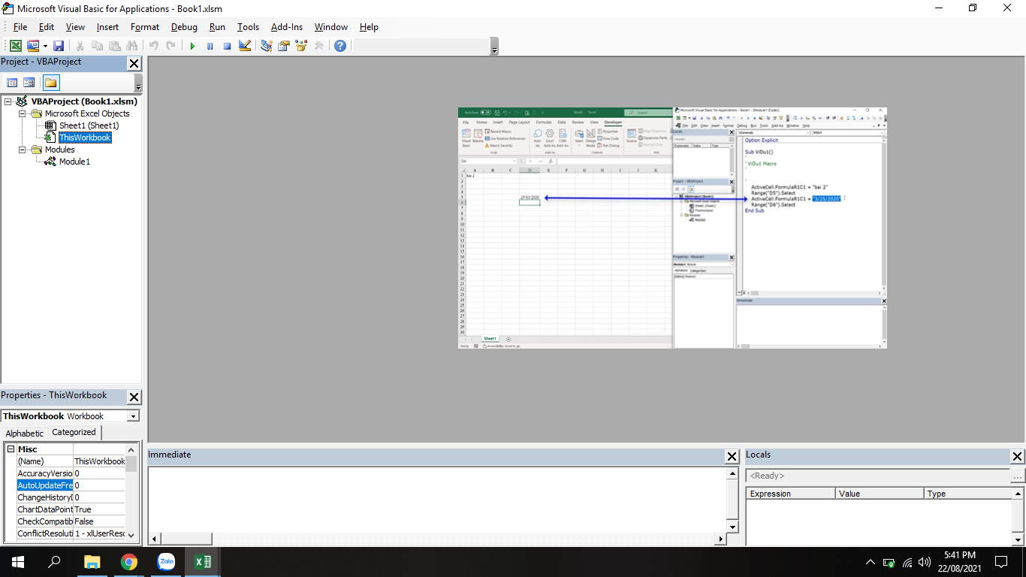Click the View Microsoft Excel toolbar icon

click(x=15, y=46)
